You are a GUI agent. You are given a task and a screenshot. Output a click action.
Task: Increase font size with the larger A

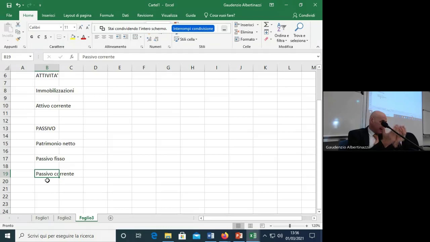point(81,27)
